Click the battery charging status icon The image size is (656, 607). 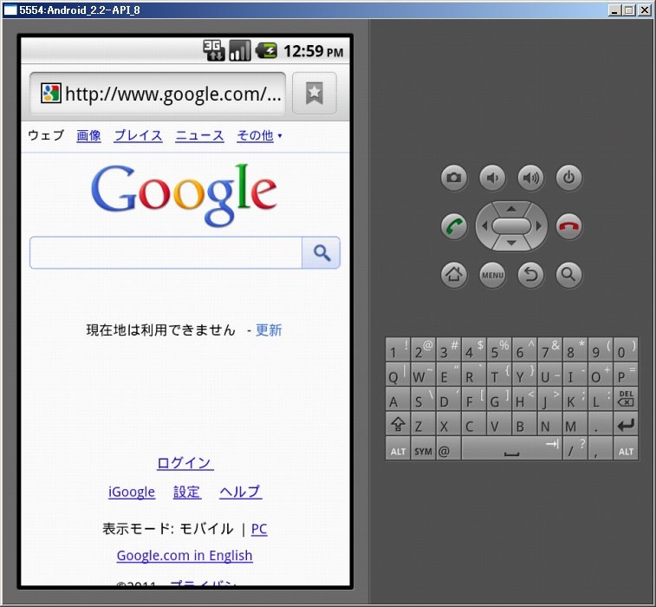(267, 51)
